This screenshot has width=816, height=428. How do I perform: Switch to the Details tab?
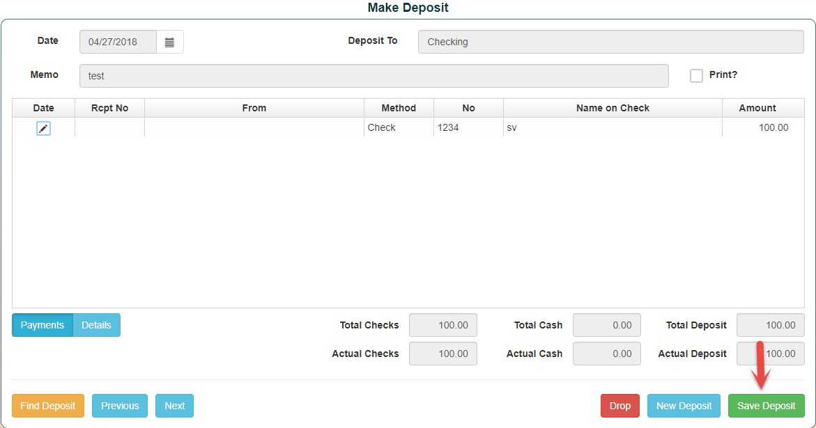(96, 325)
